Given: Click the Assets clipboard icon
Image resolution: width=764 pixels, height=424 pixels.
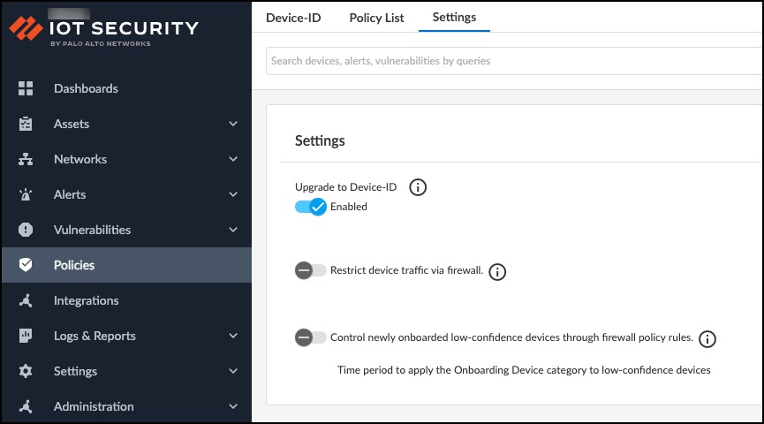Looking at the screenshot, I should tap(26, 124).
